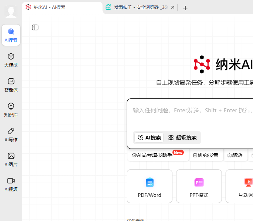
Task: Toggle the side panel layout icon
Action: point(35,27)
